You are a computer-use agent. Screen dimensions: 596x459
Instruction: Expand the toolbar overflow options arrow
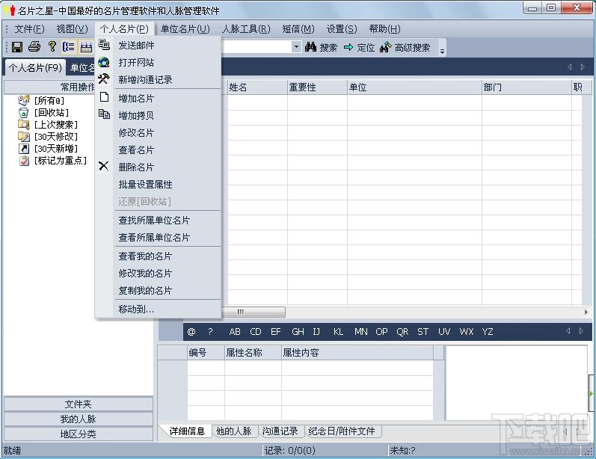click(442, 51)
